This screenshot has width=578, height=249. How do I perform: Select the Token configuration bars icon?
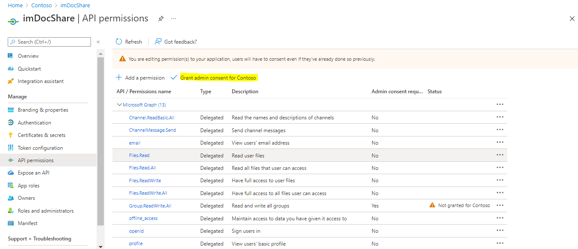[11, 148]
